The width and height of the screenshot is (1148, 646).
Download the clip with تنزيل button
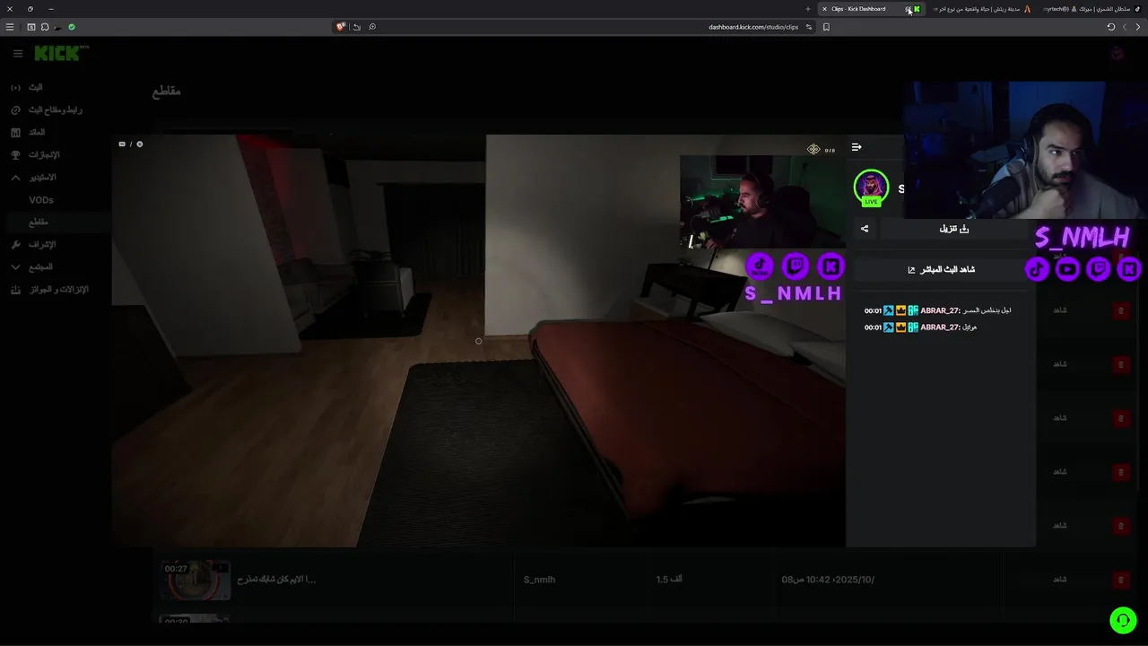pos(954,229)
